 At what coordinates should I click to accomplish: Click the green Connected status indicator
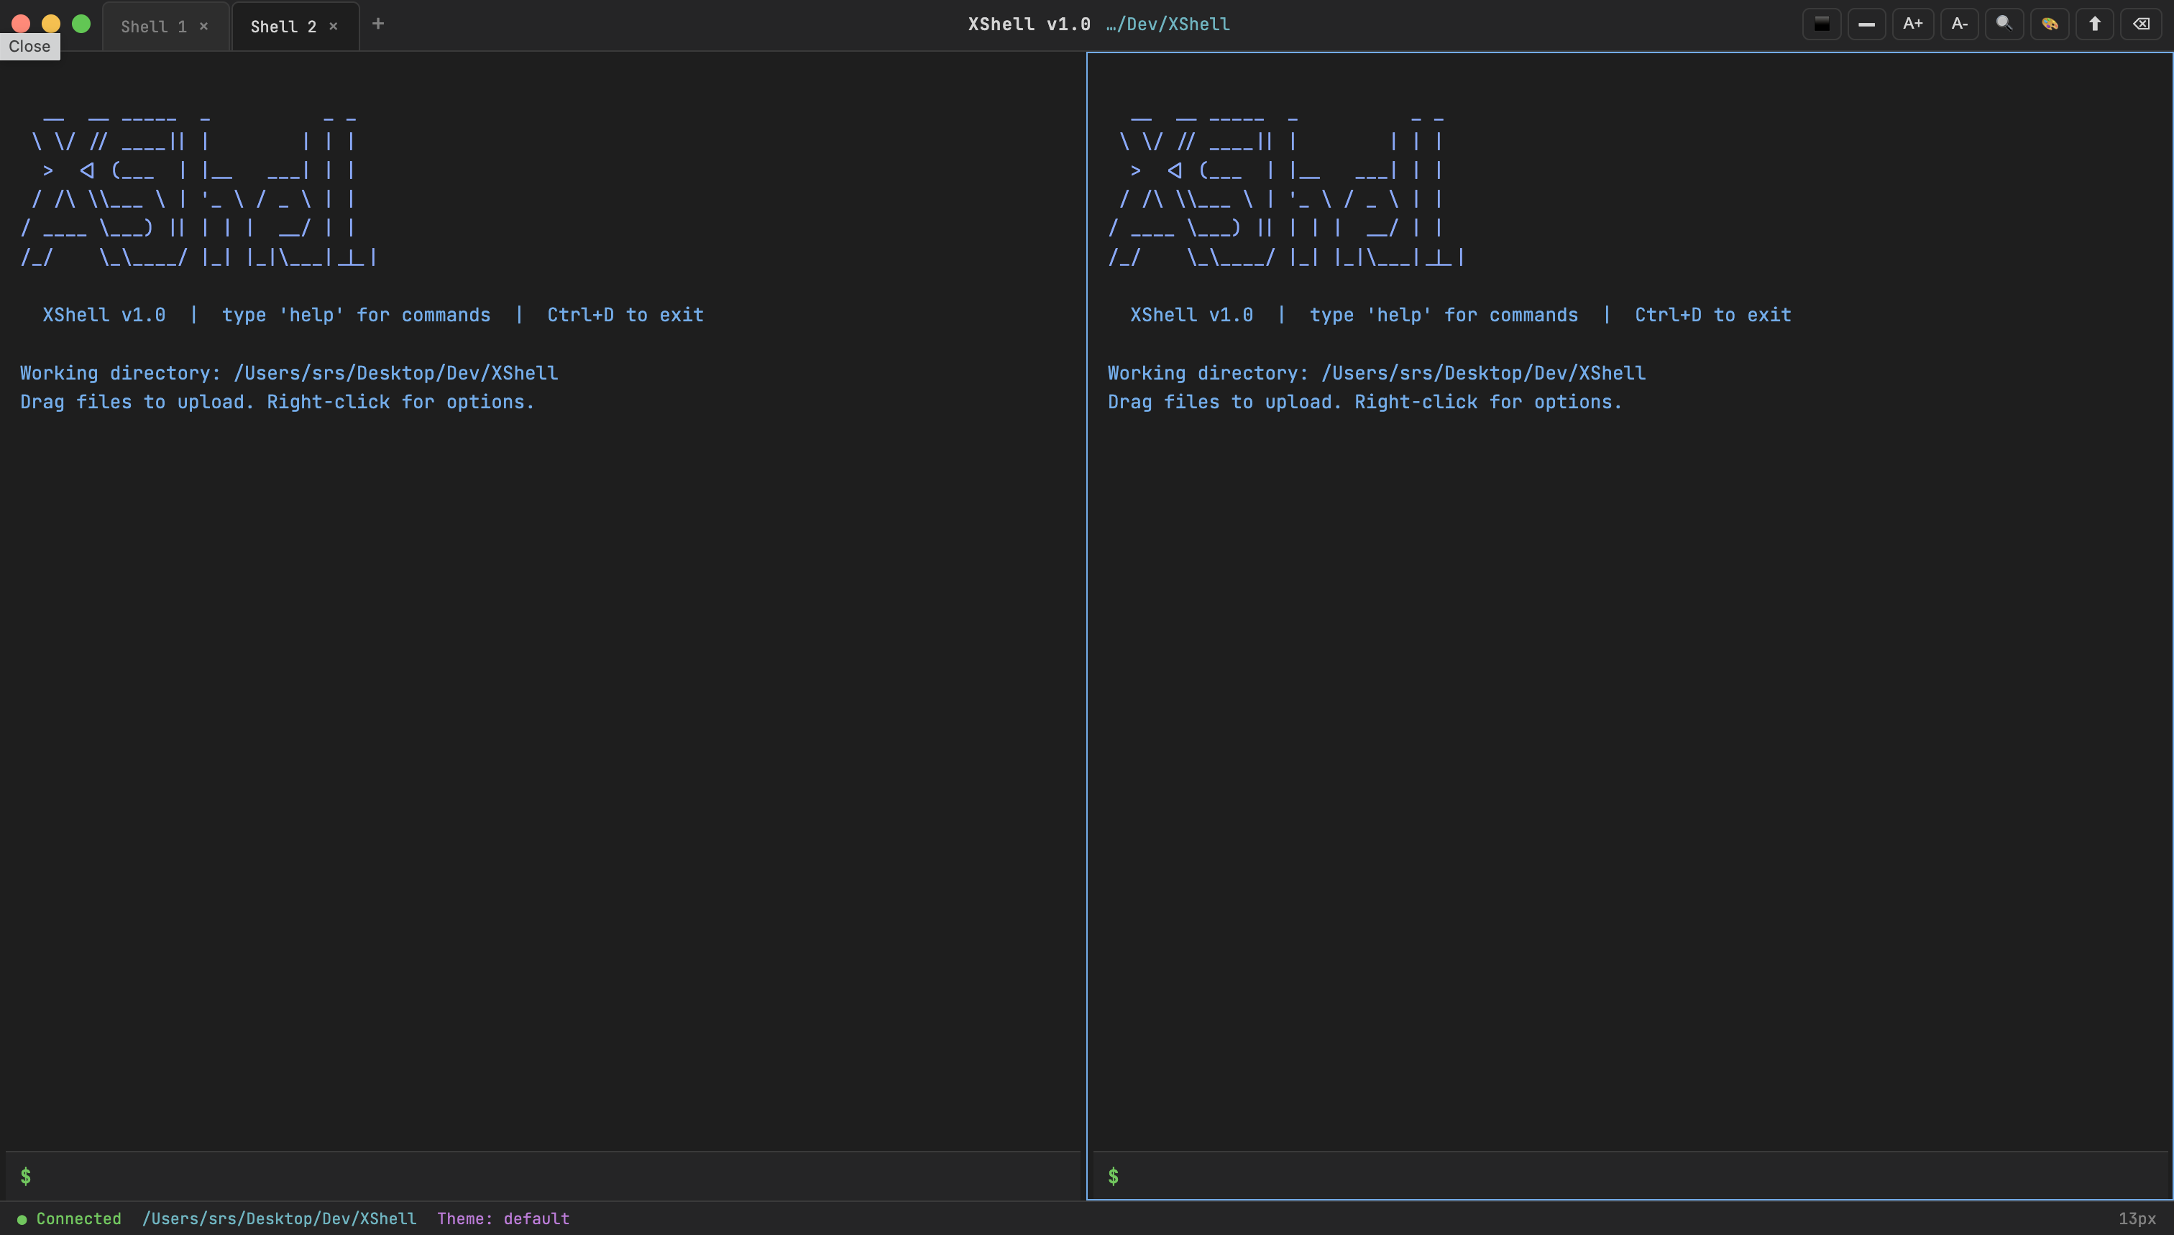[x=70, y=1219]
